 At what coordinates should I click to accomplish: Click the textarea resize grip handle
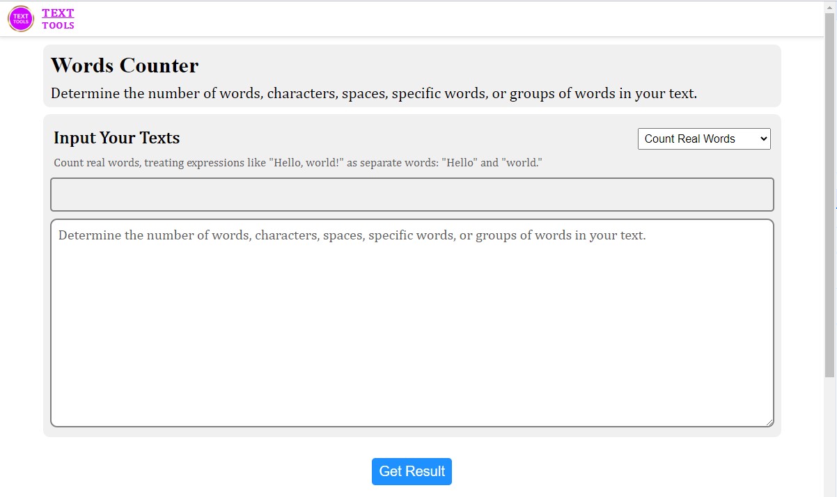tap(770, 423)
